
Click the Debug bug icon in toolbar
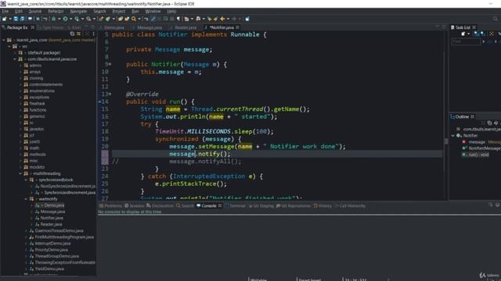pyautogui.click(x=53, y=19)
